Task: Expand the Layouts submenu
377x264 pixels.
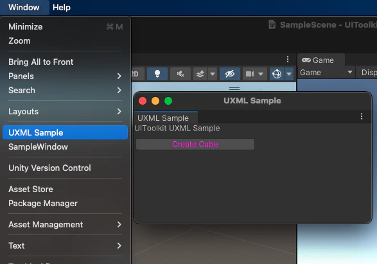Action: click(65, 112)
